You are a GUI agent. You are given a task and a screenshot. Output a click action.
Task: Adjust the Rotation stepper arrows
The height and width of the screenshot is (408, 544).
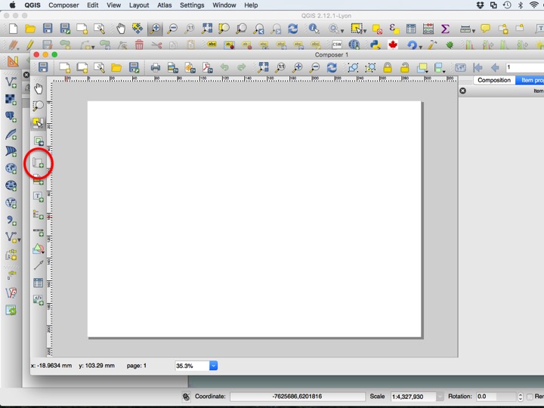[x=520, y=396]
